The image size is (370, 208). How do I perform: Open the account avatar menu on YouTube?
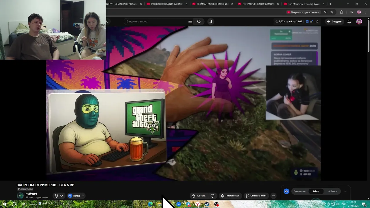(x=359, y=21)
